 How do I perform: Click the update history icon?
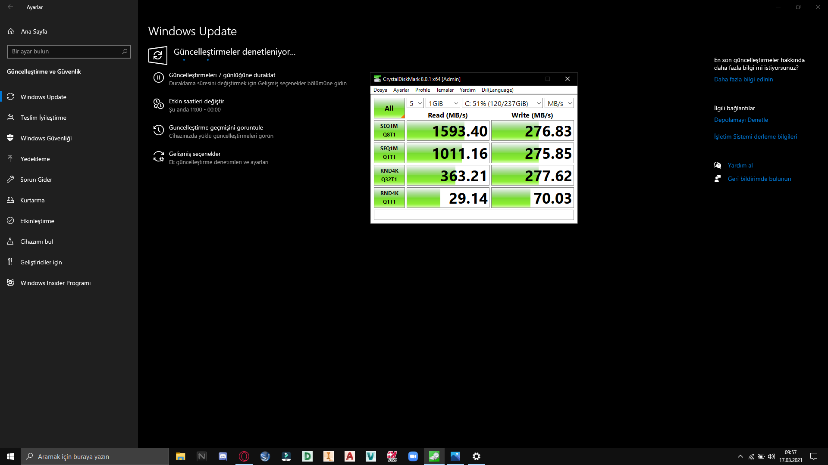coord(158,130)
